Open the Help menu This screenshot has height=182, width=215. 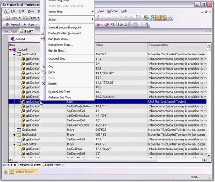124,11
